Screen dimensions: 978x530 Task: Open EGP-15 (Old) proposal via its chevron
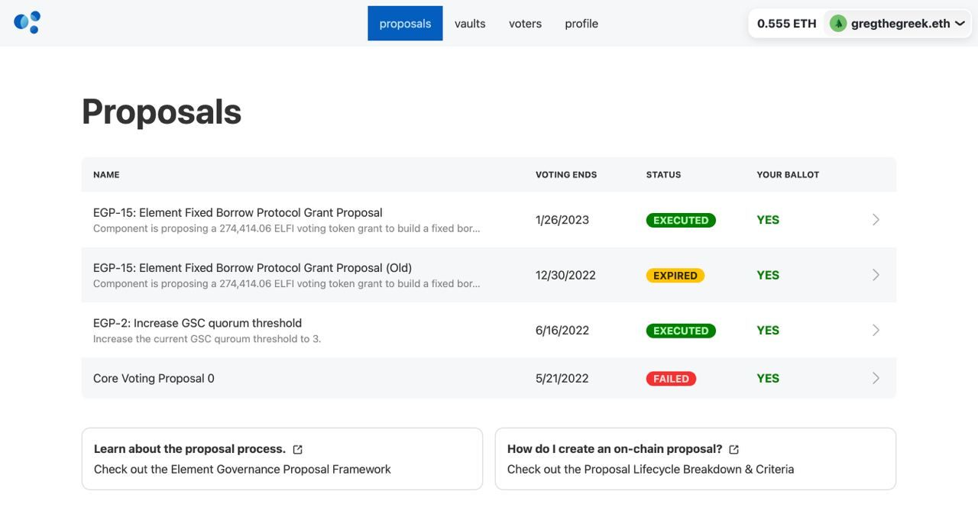click(876, 275)
